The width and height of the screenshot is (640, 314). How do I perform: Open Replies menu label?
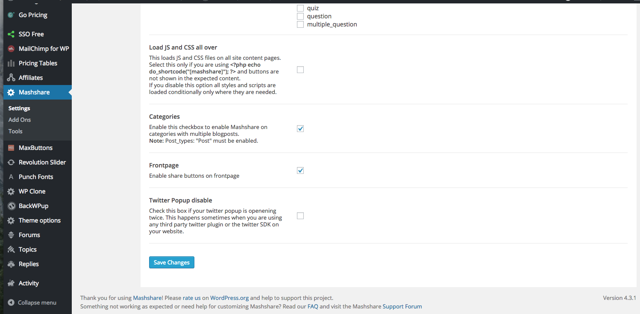pos(29,264)
